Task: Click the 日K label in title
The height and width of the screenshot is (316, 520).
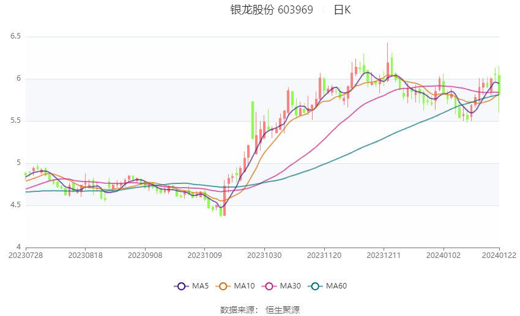Action: [342, 10]
